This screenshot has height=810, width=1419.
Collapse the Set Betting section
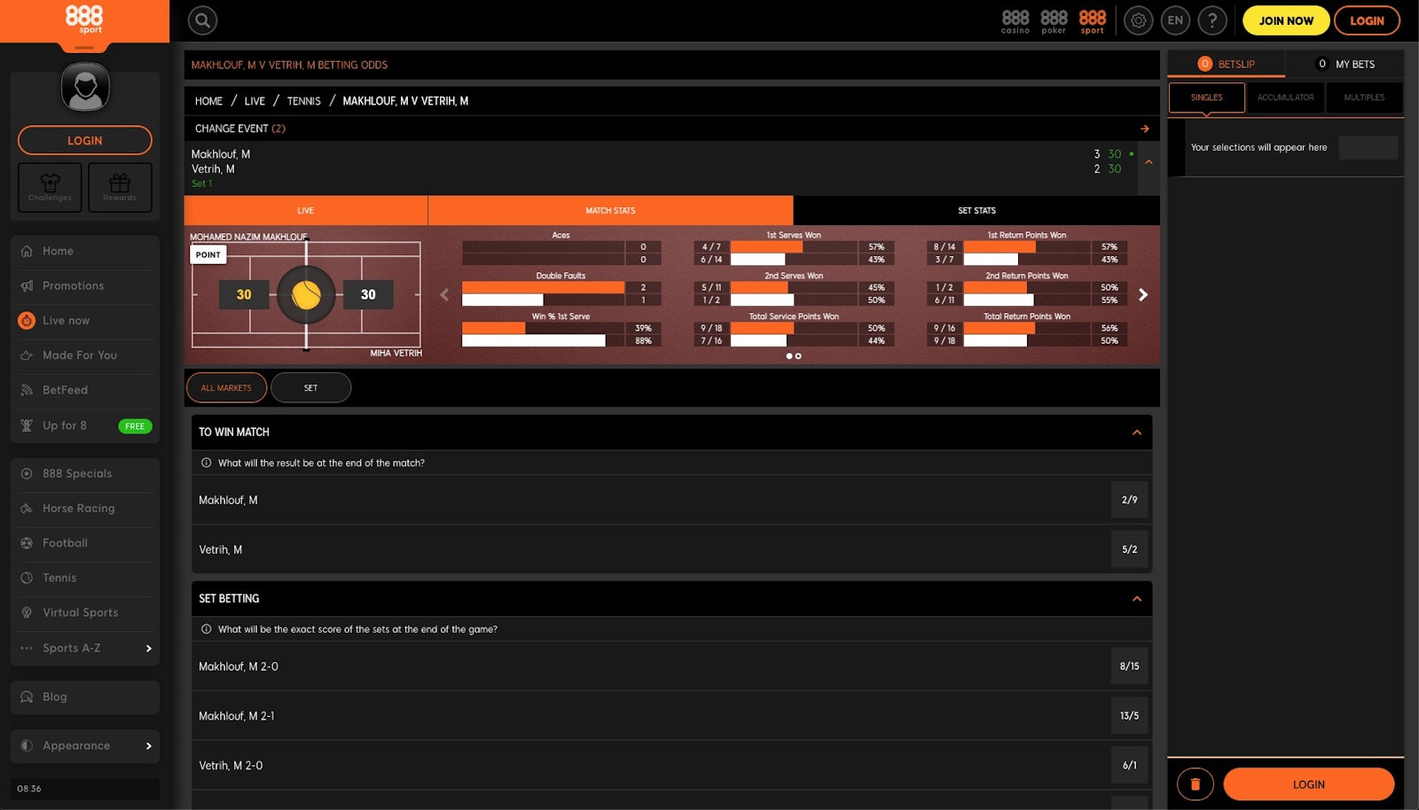1136,599
